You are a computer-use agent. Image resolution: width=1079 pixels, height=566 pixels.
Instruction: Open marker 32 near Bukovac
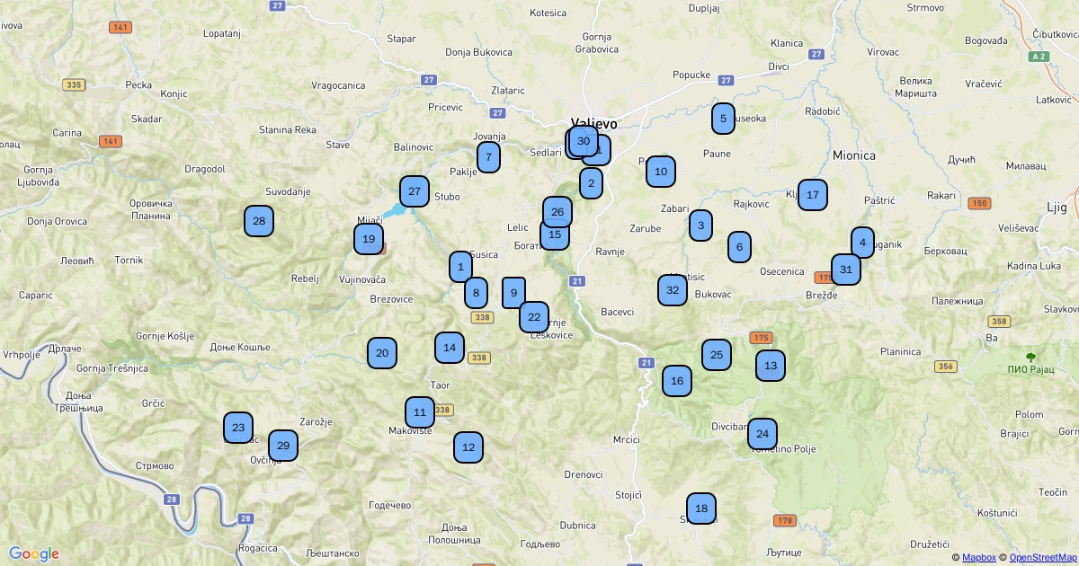[673, 290]
